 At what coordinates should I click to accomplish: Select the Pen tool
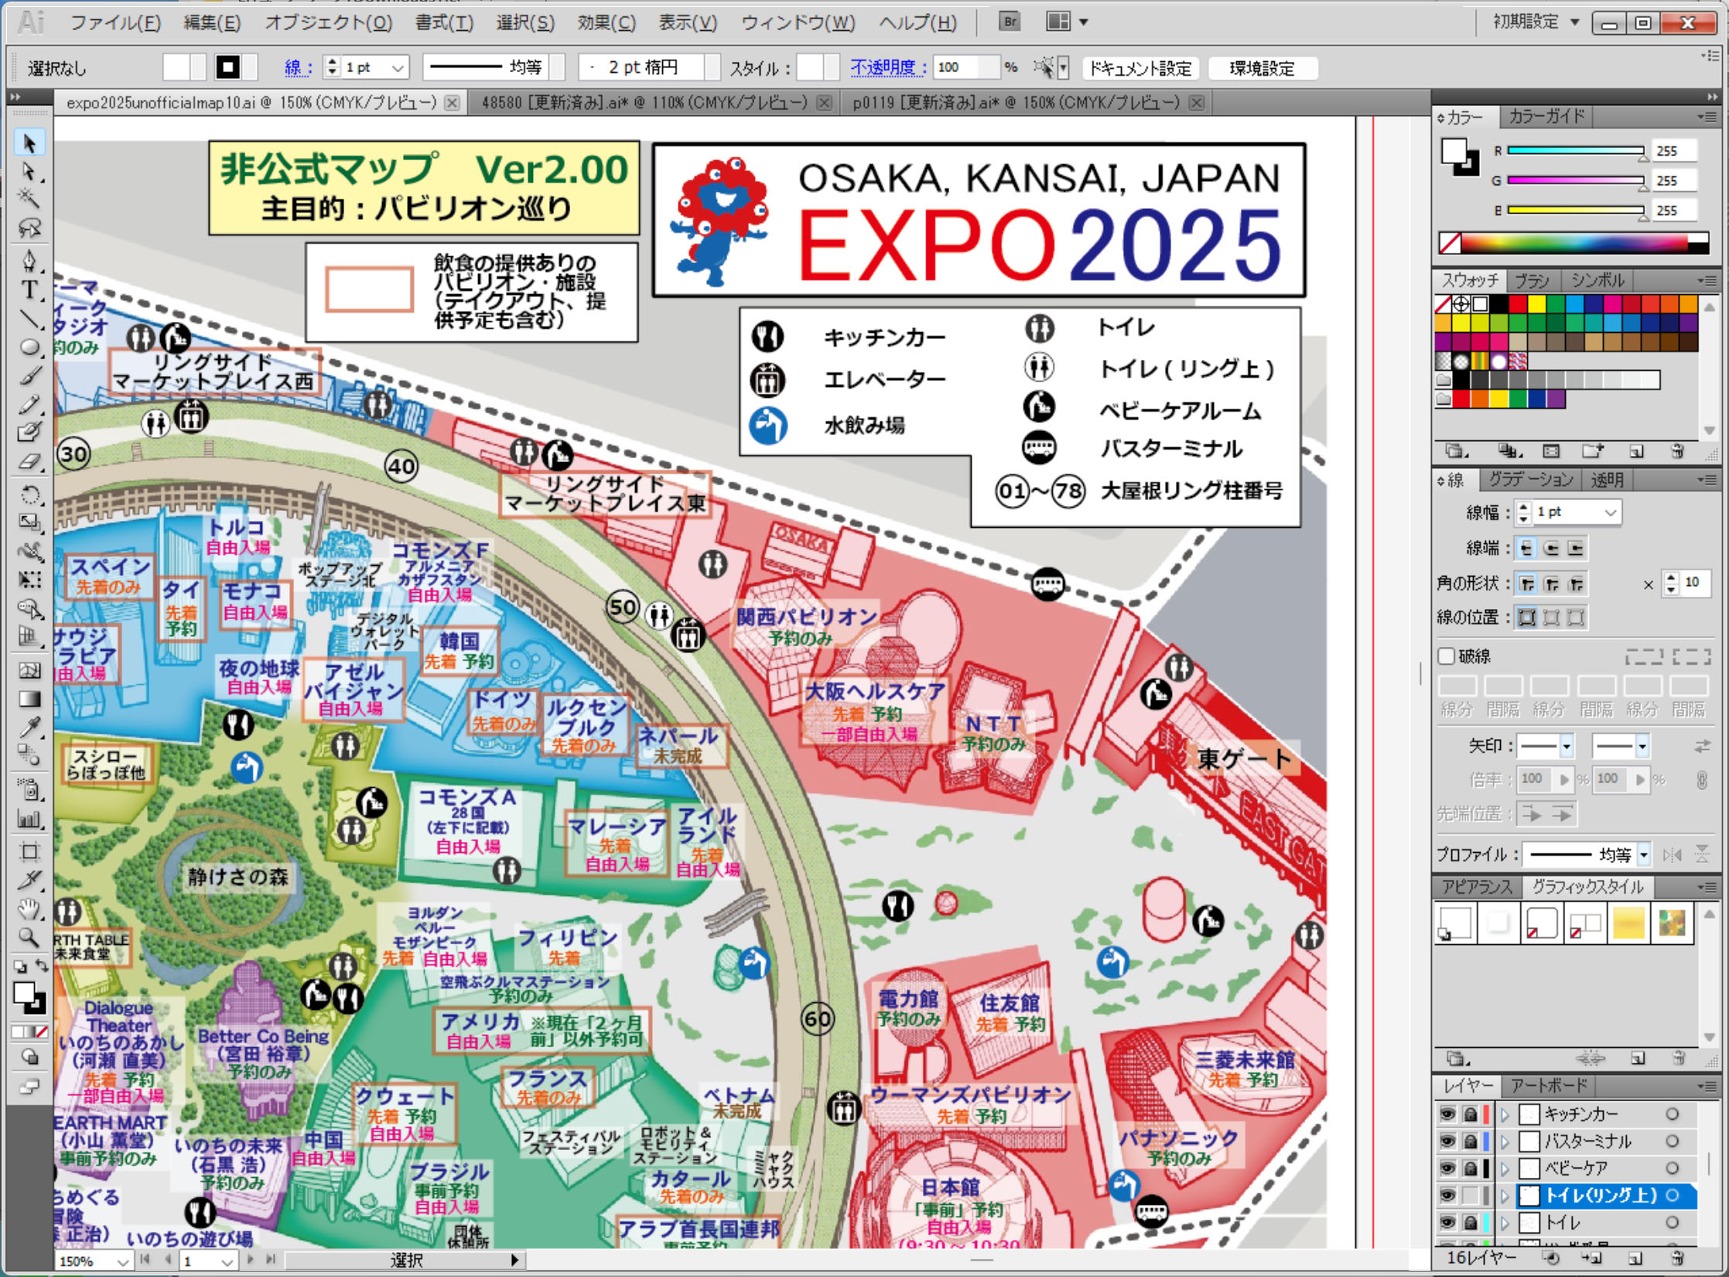pyautogui.click(x=29, y=261)
